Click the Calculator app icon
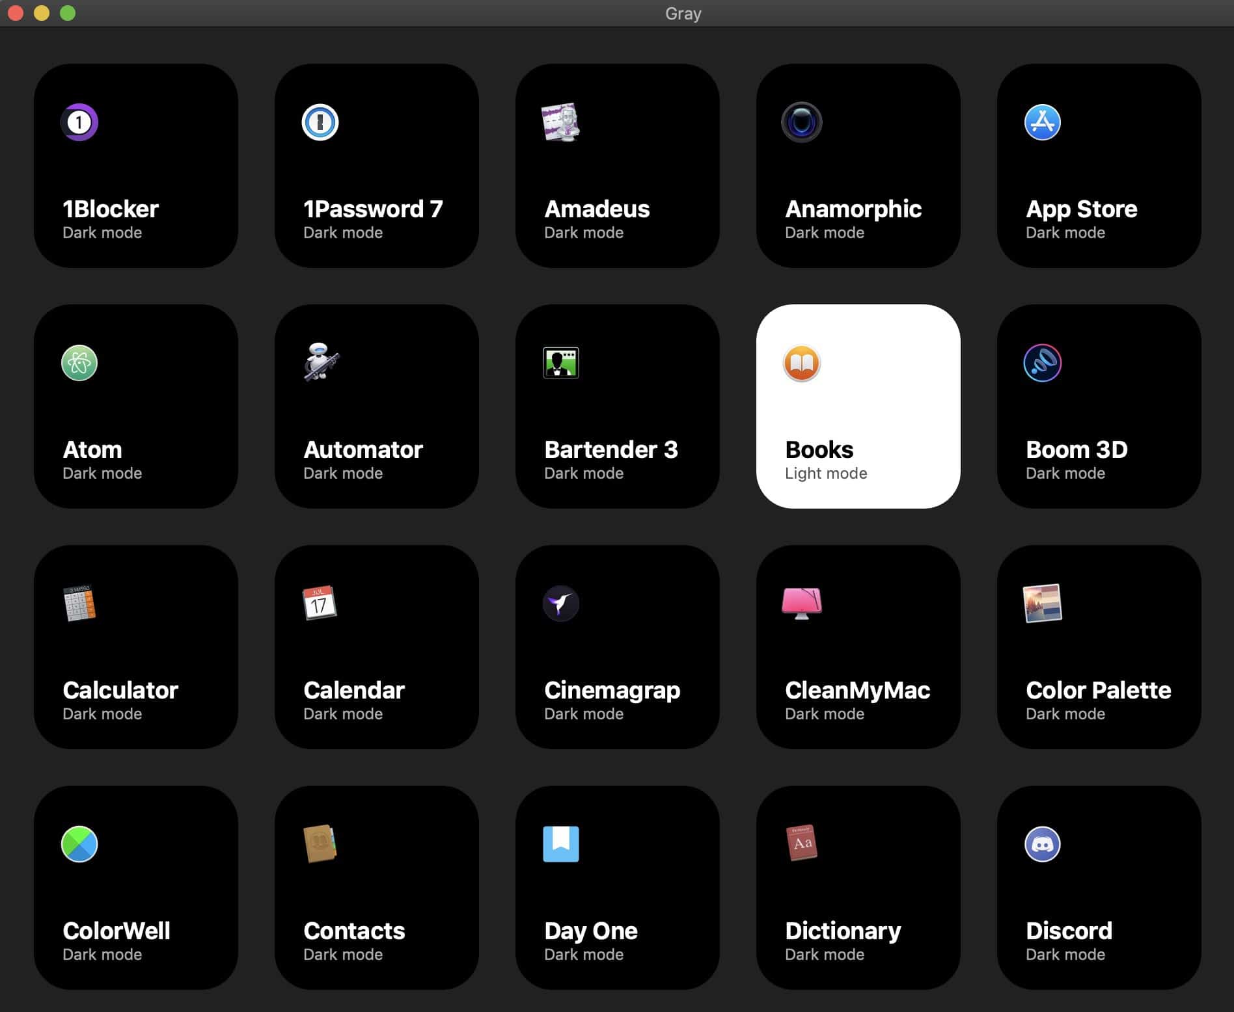The width and height of the screenshot is (1234, 1012). (79, 604)
